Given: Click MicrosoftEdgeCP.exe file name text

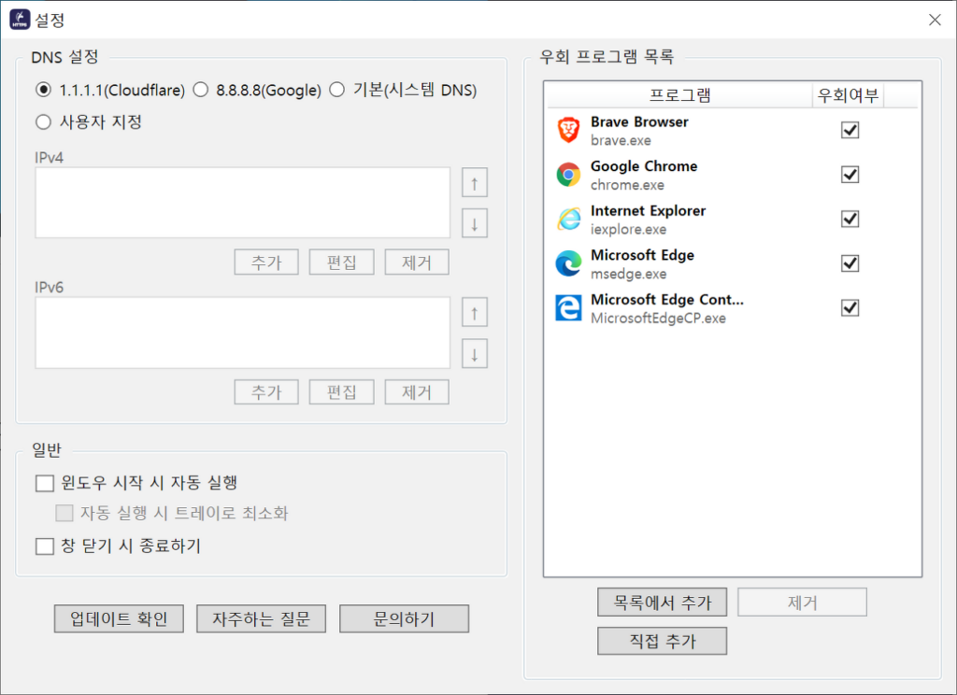Looking at the screenshot, I should 658,319.
